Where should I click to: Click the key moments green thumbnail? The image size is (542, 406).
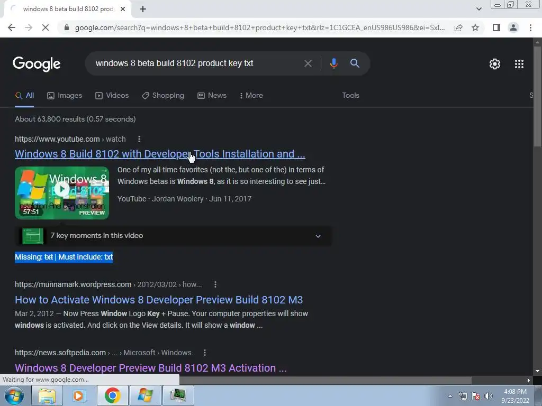(33, 236)
